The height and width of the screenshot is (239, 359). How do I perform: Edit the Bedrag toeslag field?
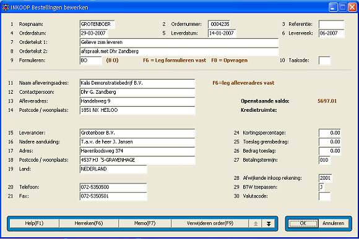point(330,151)
